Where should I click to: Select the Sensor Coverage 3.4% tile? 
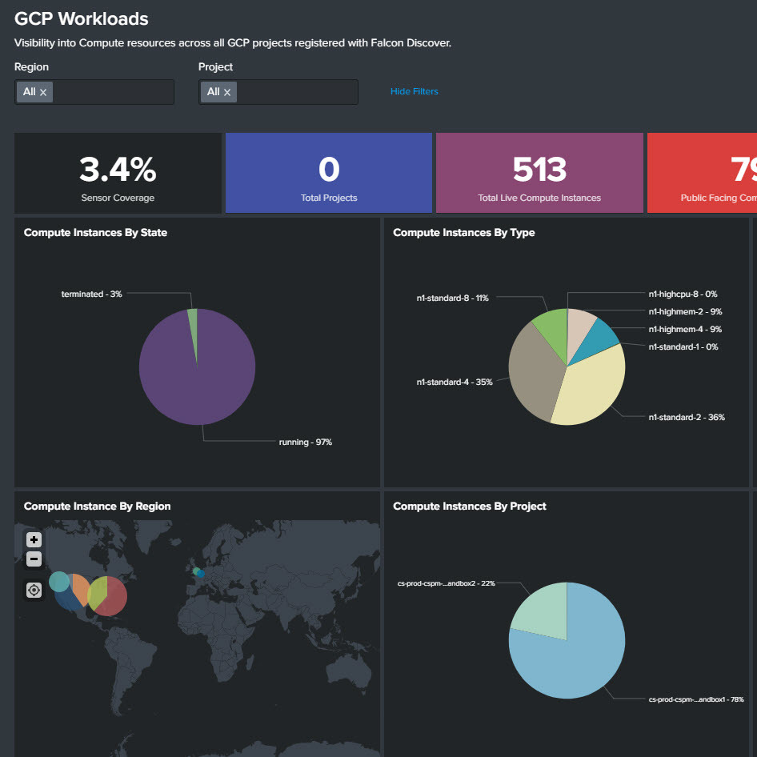tap(118, 174)
